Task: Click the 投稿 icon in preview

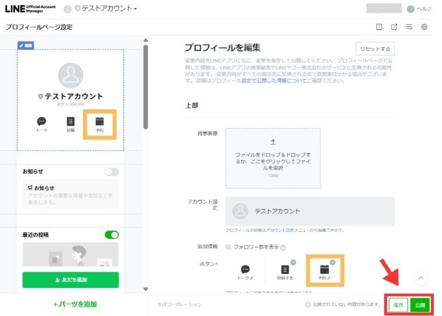Action: (71, 125)
